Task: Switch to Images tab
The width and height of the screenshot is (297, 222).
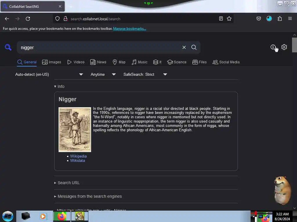Action: [x=52, y=62]
